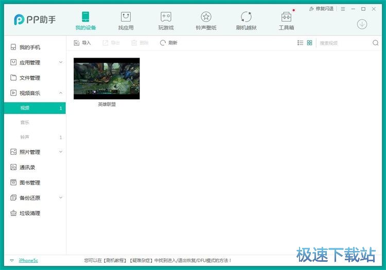Click the PP助手 logo
This screenshot has width=386, height=270.
click(x=35, y=20)
